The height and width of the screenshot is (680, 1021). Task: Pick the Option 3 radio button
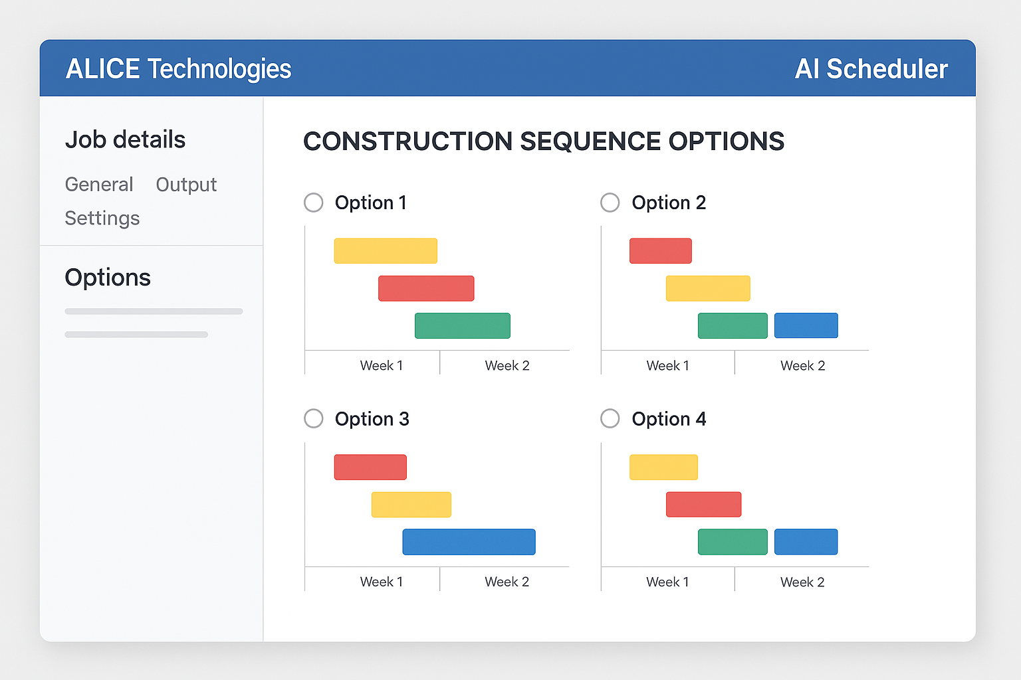click(x=314, y=418)
